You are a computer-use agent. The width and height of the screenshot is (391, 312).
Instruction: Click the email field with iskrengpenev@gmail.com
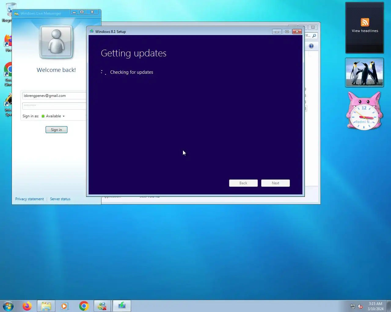(54, 96)
